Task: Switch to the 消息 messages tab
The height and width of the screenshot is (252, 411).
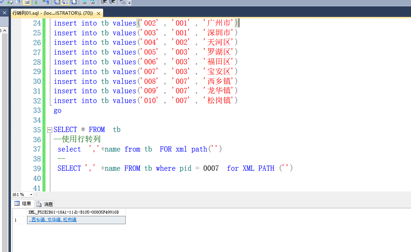Action: [x=44, y=204]
